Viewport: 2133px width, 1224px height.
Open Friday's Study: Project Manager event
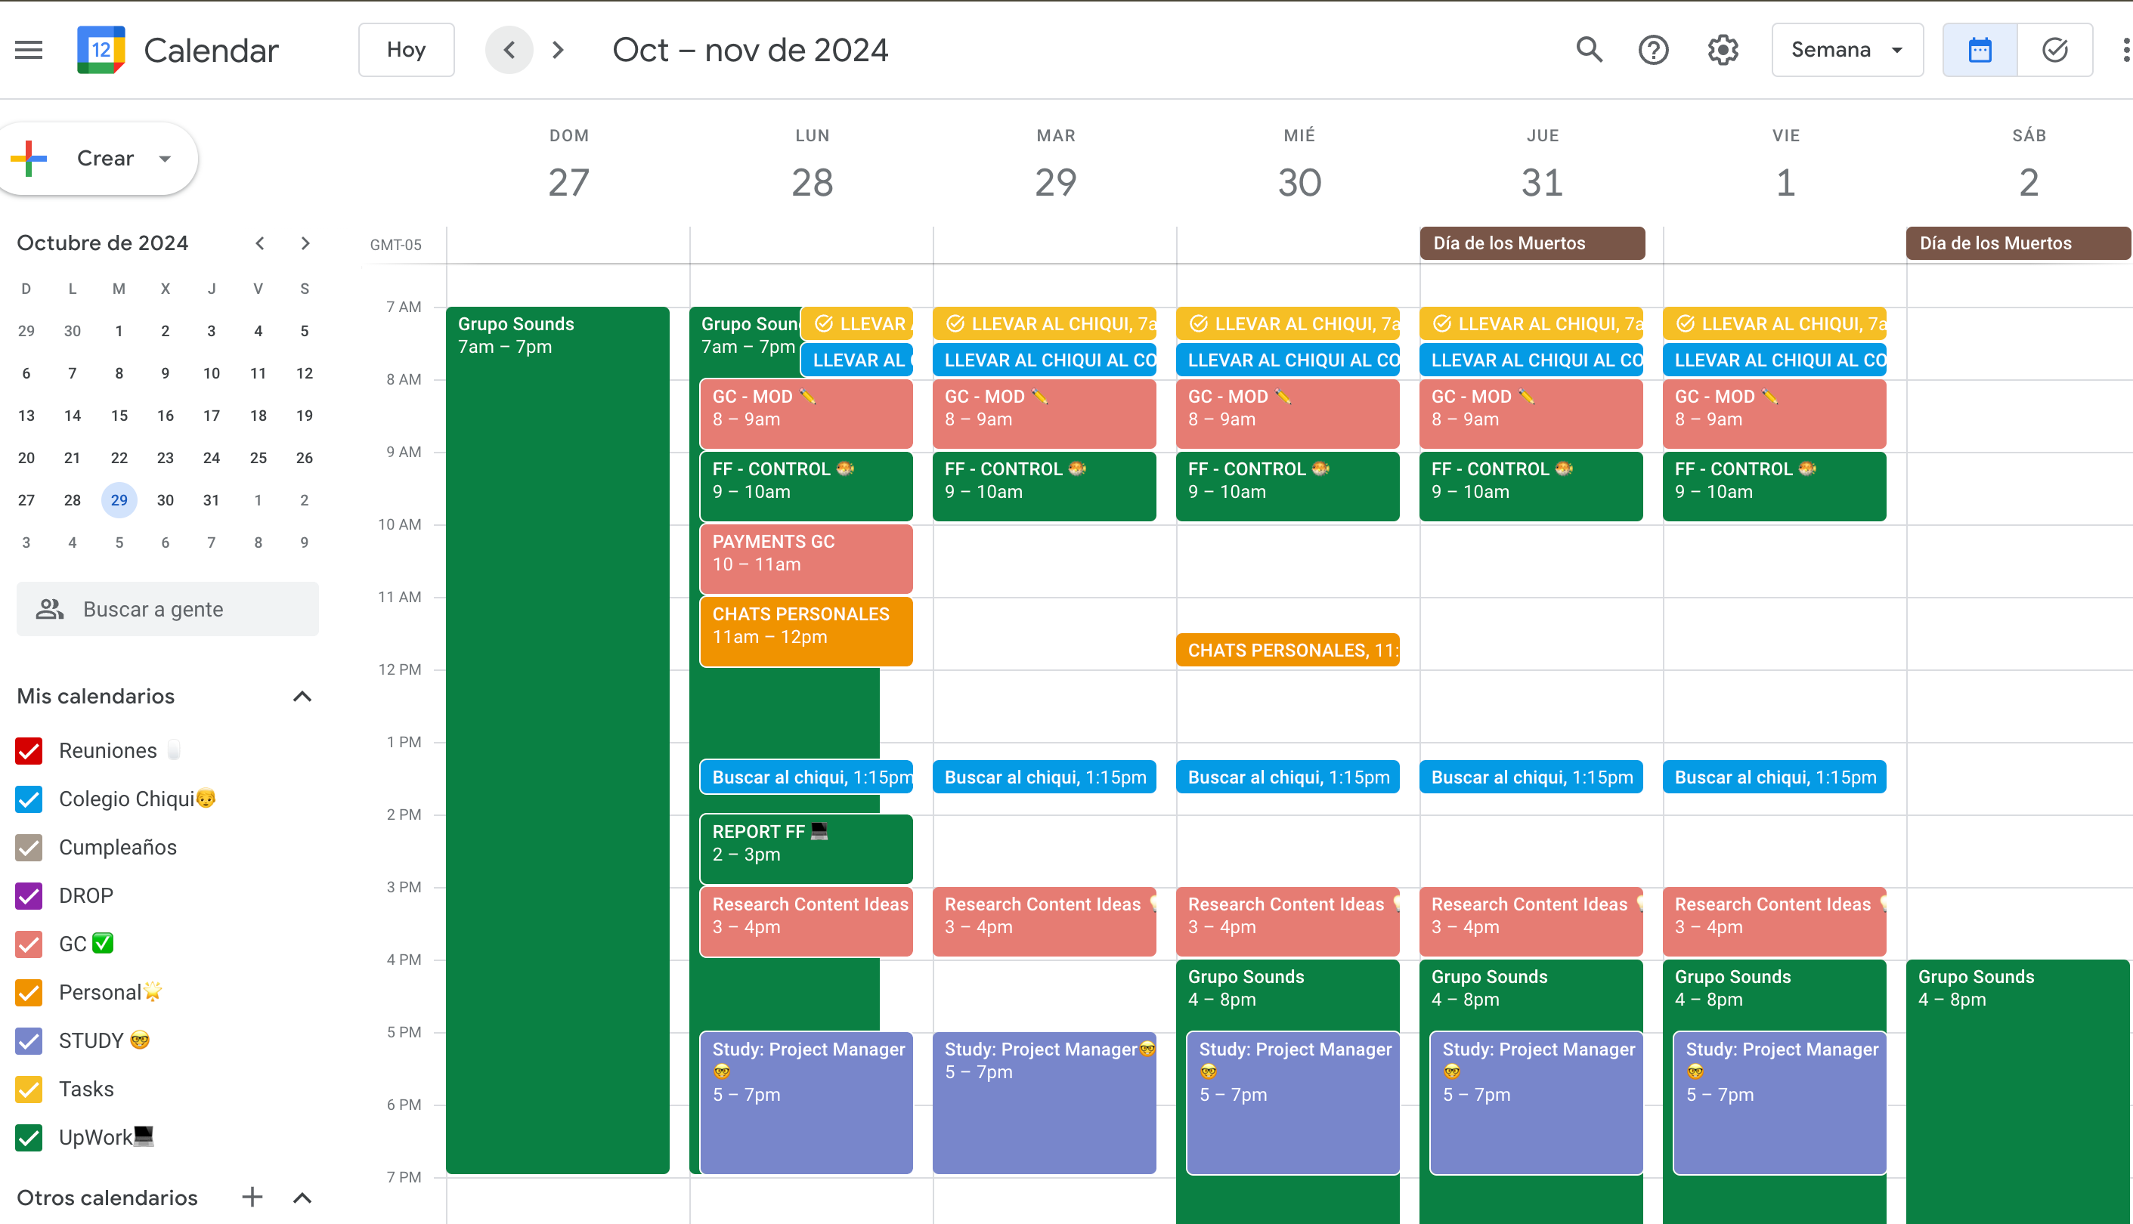tap(1779, 1102)
